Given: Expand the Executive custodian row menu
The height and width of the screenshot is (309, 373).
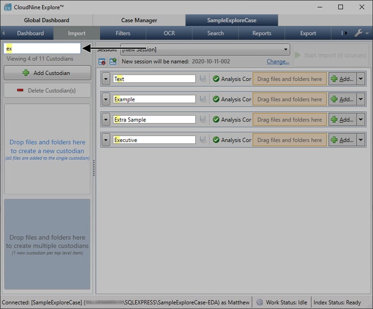Looking at the screenshot, I should click(106, 140).
